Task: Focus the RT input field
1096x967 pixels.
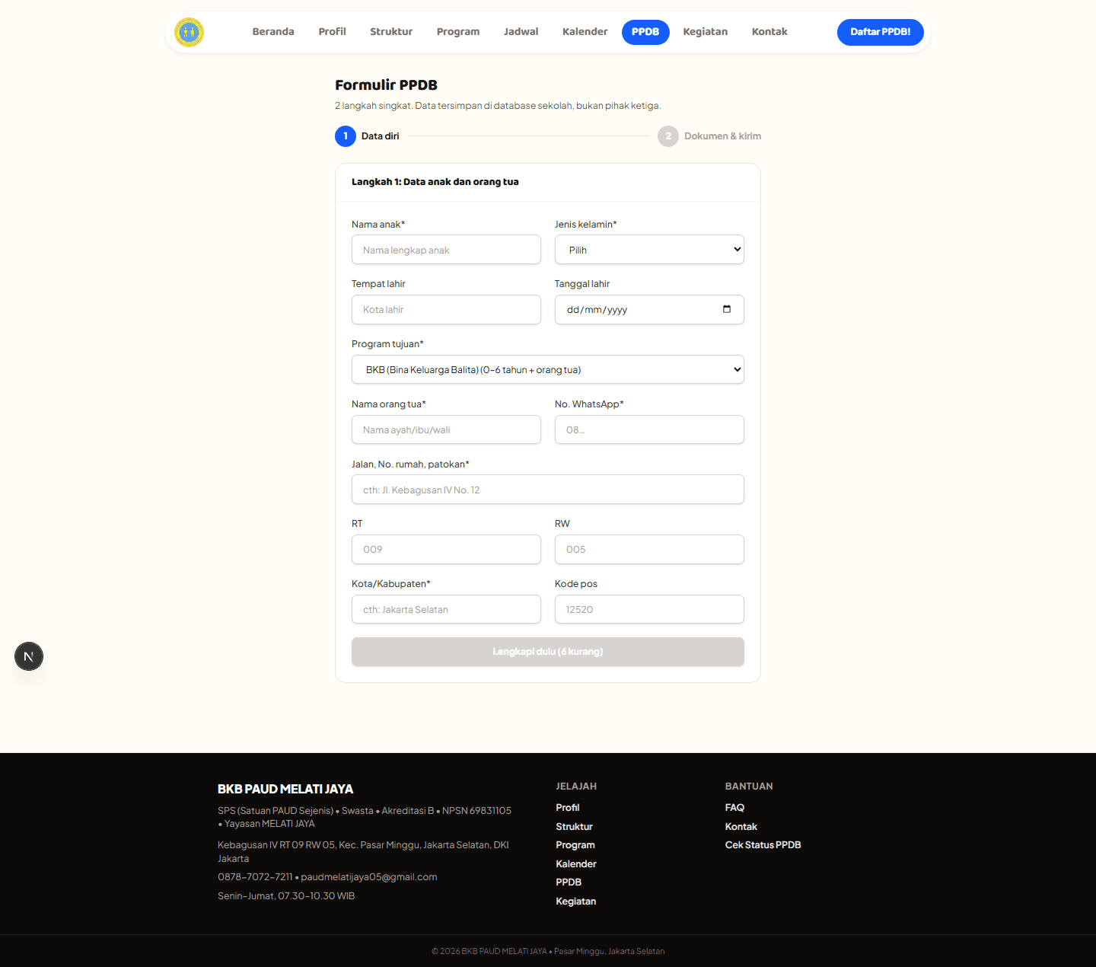Action: tap(446, 550)
